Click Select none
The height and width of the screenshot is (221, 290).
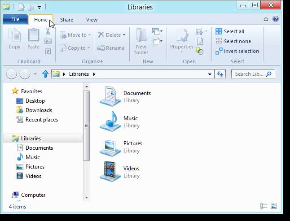pos(233,41)
